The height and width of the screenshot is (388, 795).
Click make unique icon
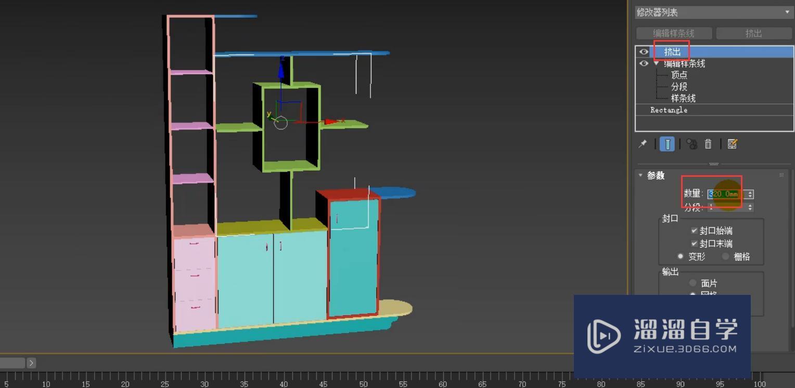pos(691,144)
